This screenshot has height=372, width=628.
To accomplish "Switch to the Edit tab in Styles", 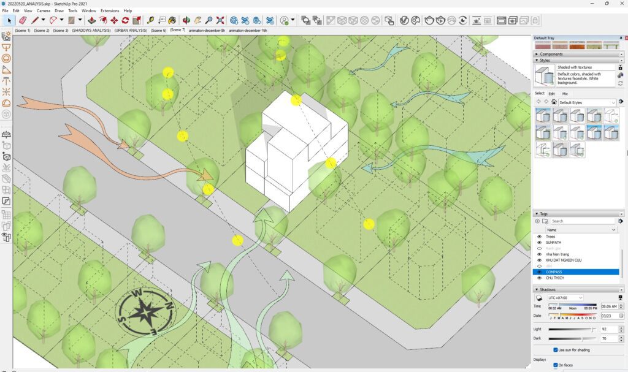I will coord(552,94).
